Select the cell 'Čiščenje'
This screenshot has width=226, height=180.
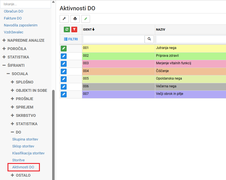click(191, 71)
